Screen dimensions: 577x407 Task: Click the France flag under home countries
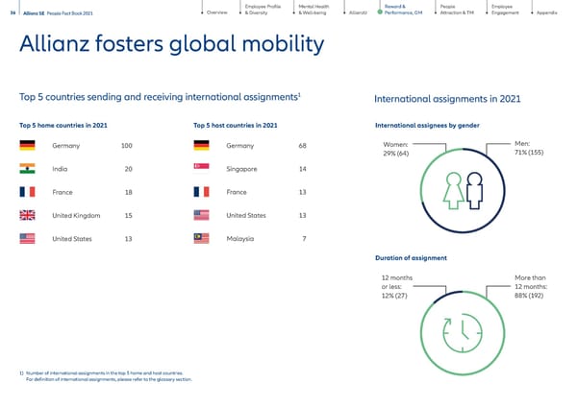coord(27,192)
